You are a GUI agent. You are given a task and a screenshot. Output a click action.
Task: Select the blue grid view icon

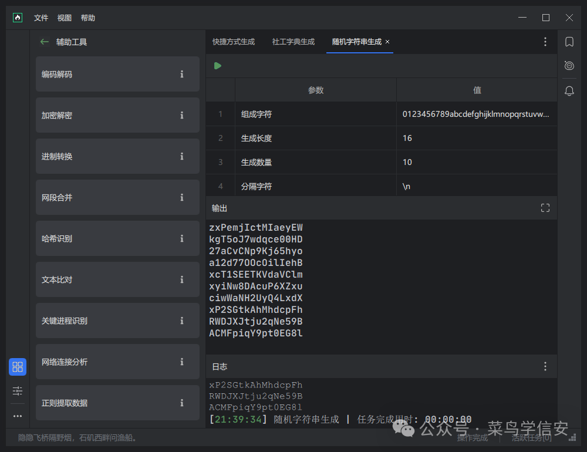point(17,366)
